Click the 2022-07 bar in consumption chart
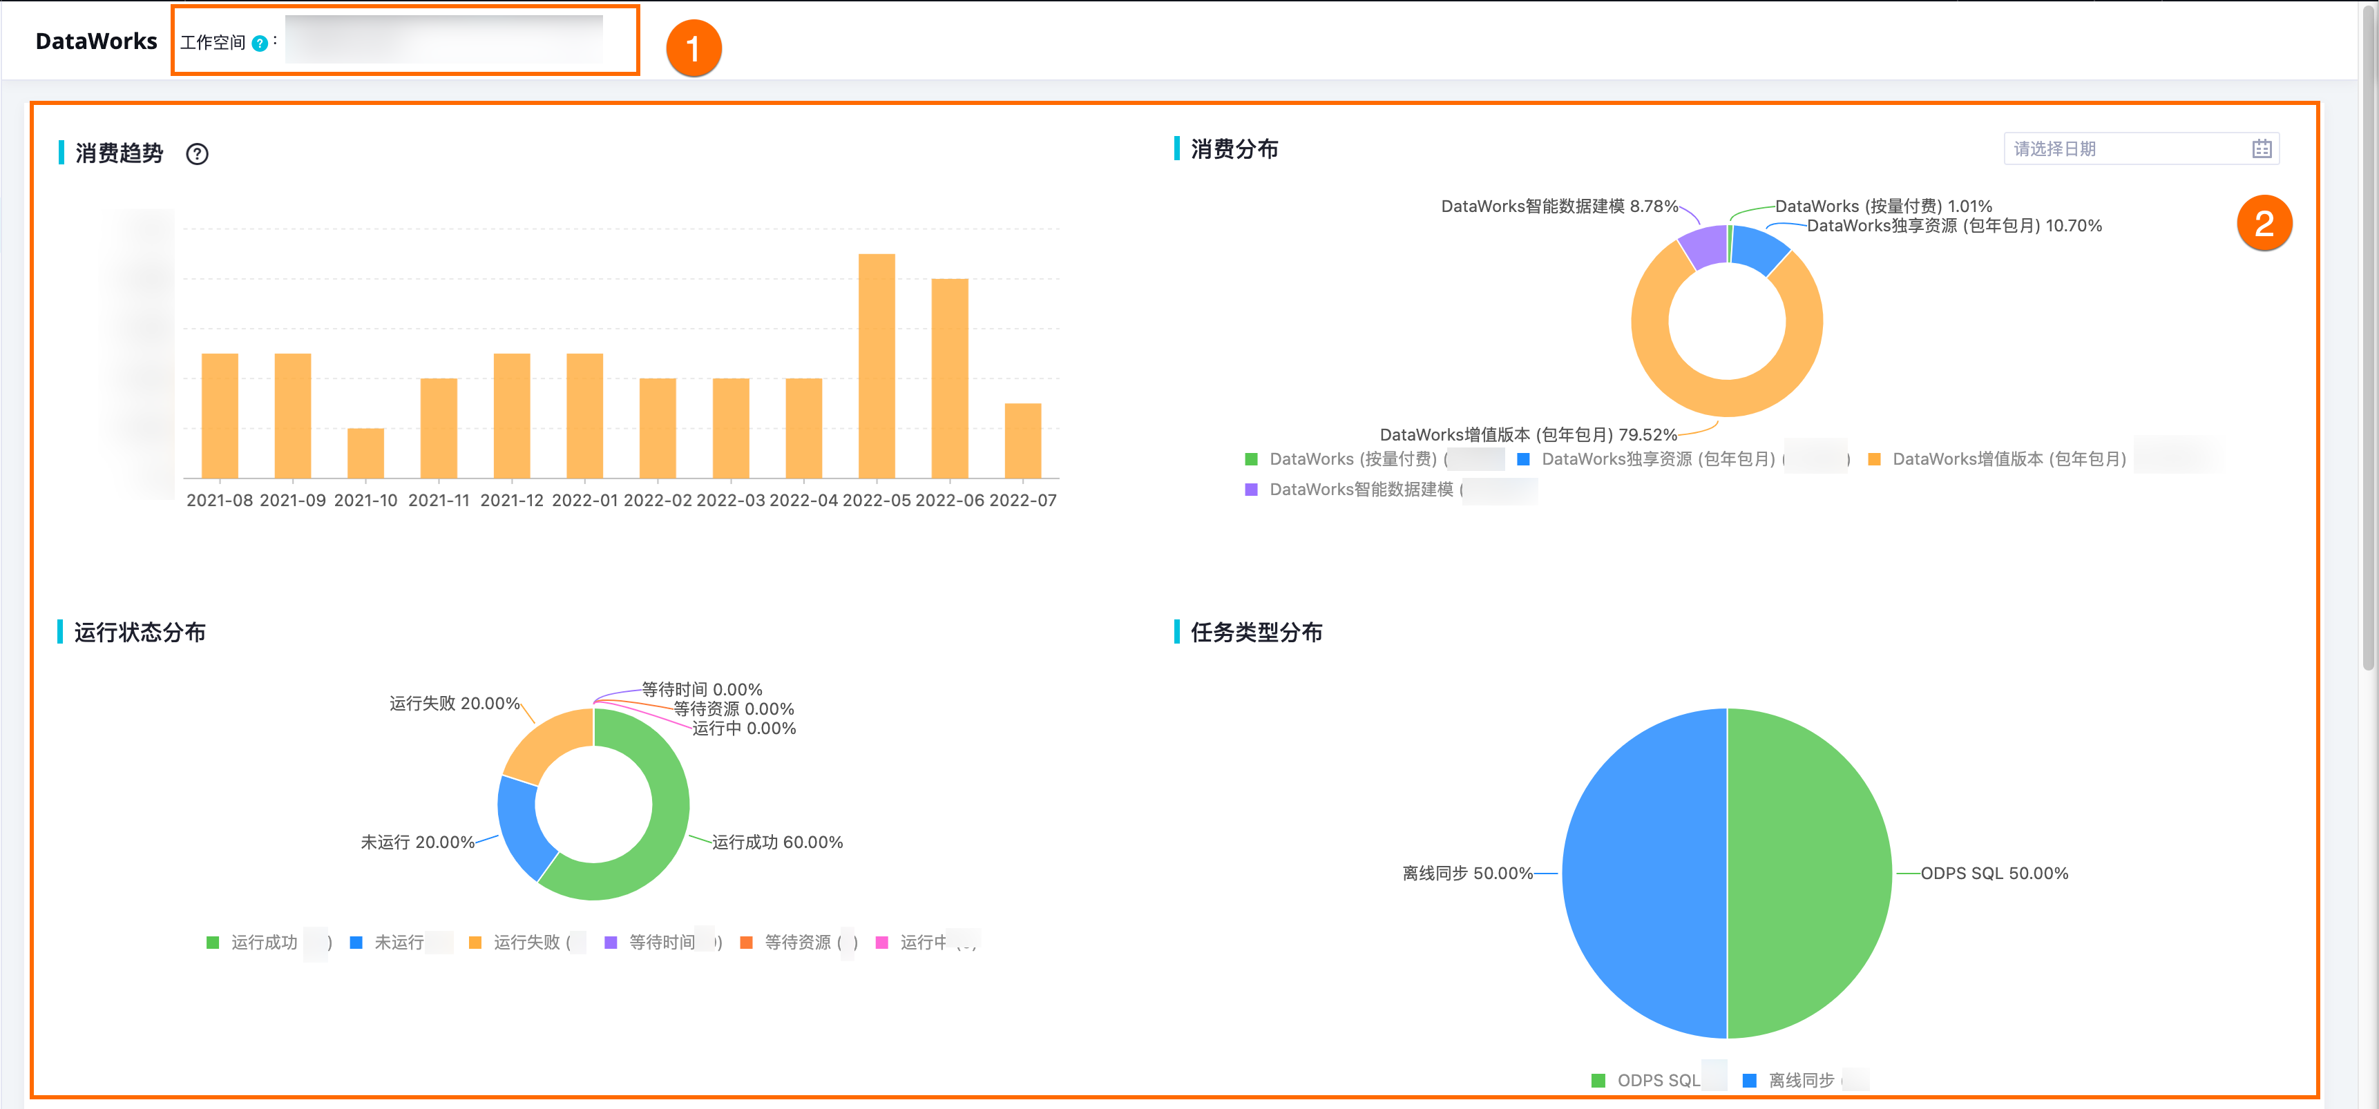This screenshot has height=1109, width=2379. point(1022,441)
